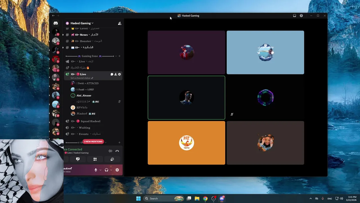This screenshot has height=203, width=360.
Task: Focus the brown video tile
Action: click(x=265, y=143)
